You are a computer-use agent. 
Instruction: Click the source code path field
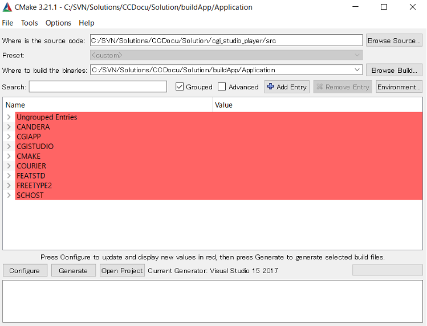click(x=226, y=40)
